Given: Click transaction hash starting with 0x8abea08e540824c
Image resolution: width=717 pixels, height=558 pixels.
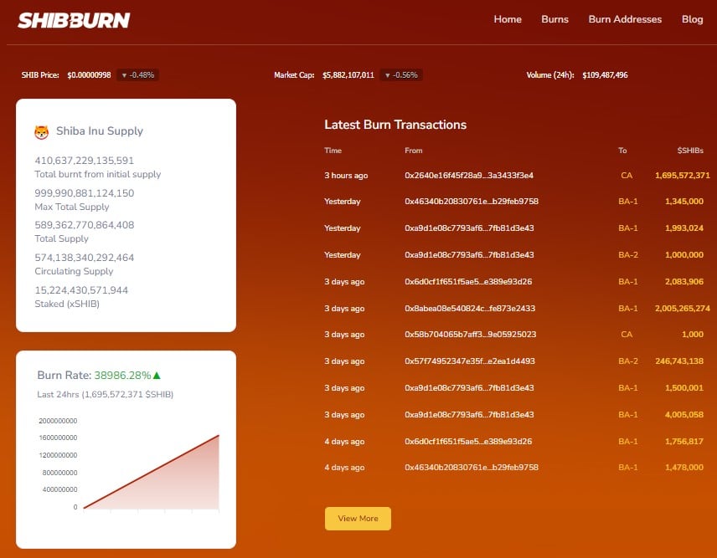Looking at the screenshot, I should pos(467,308).
